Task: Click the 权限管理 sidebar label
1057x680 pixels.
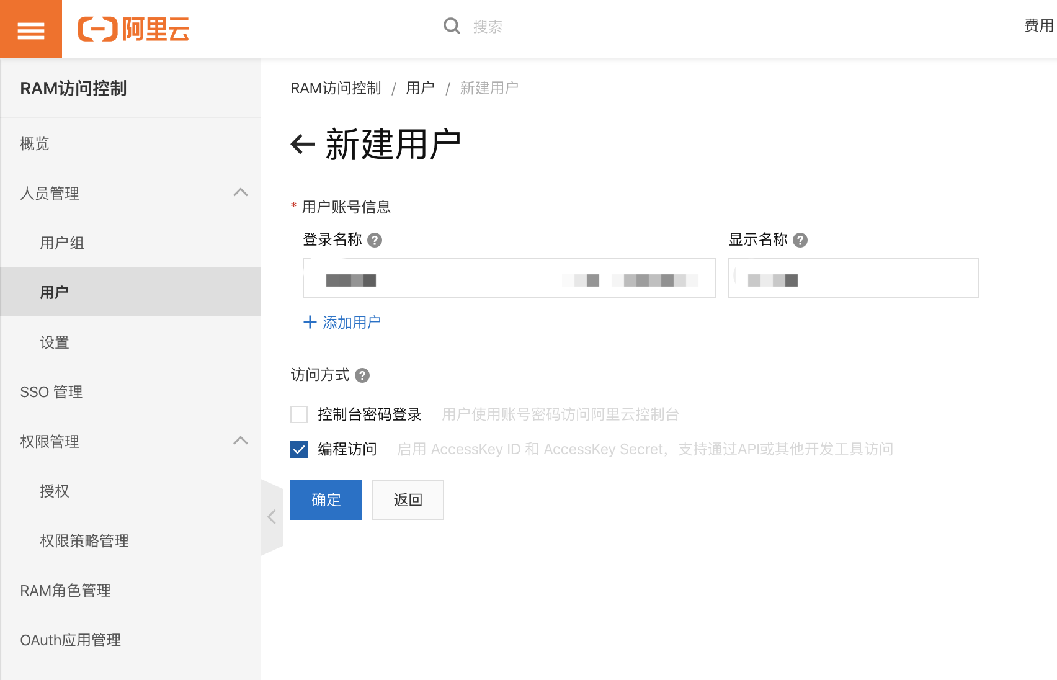Action: tap(50, 441)
